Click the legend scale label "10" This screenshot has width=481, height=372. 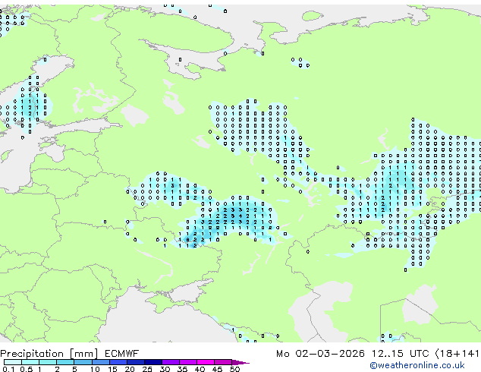pos(95,369)
